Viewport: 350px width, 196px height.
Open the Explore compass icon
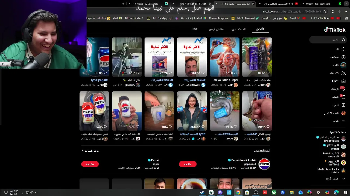(x=343, y=57)
